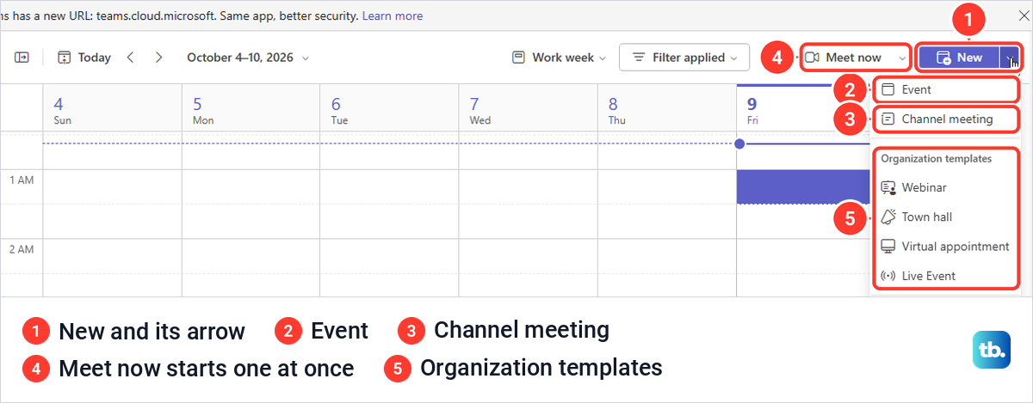The width and height of the screenshot is (1033, 403).
Task: Open the October 4–10, 2026 date picker
Action: [248, 58]
